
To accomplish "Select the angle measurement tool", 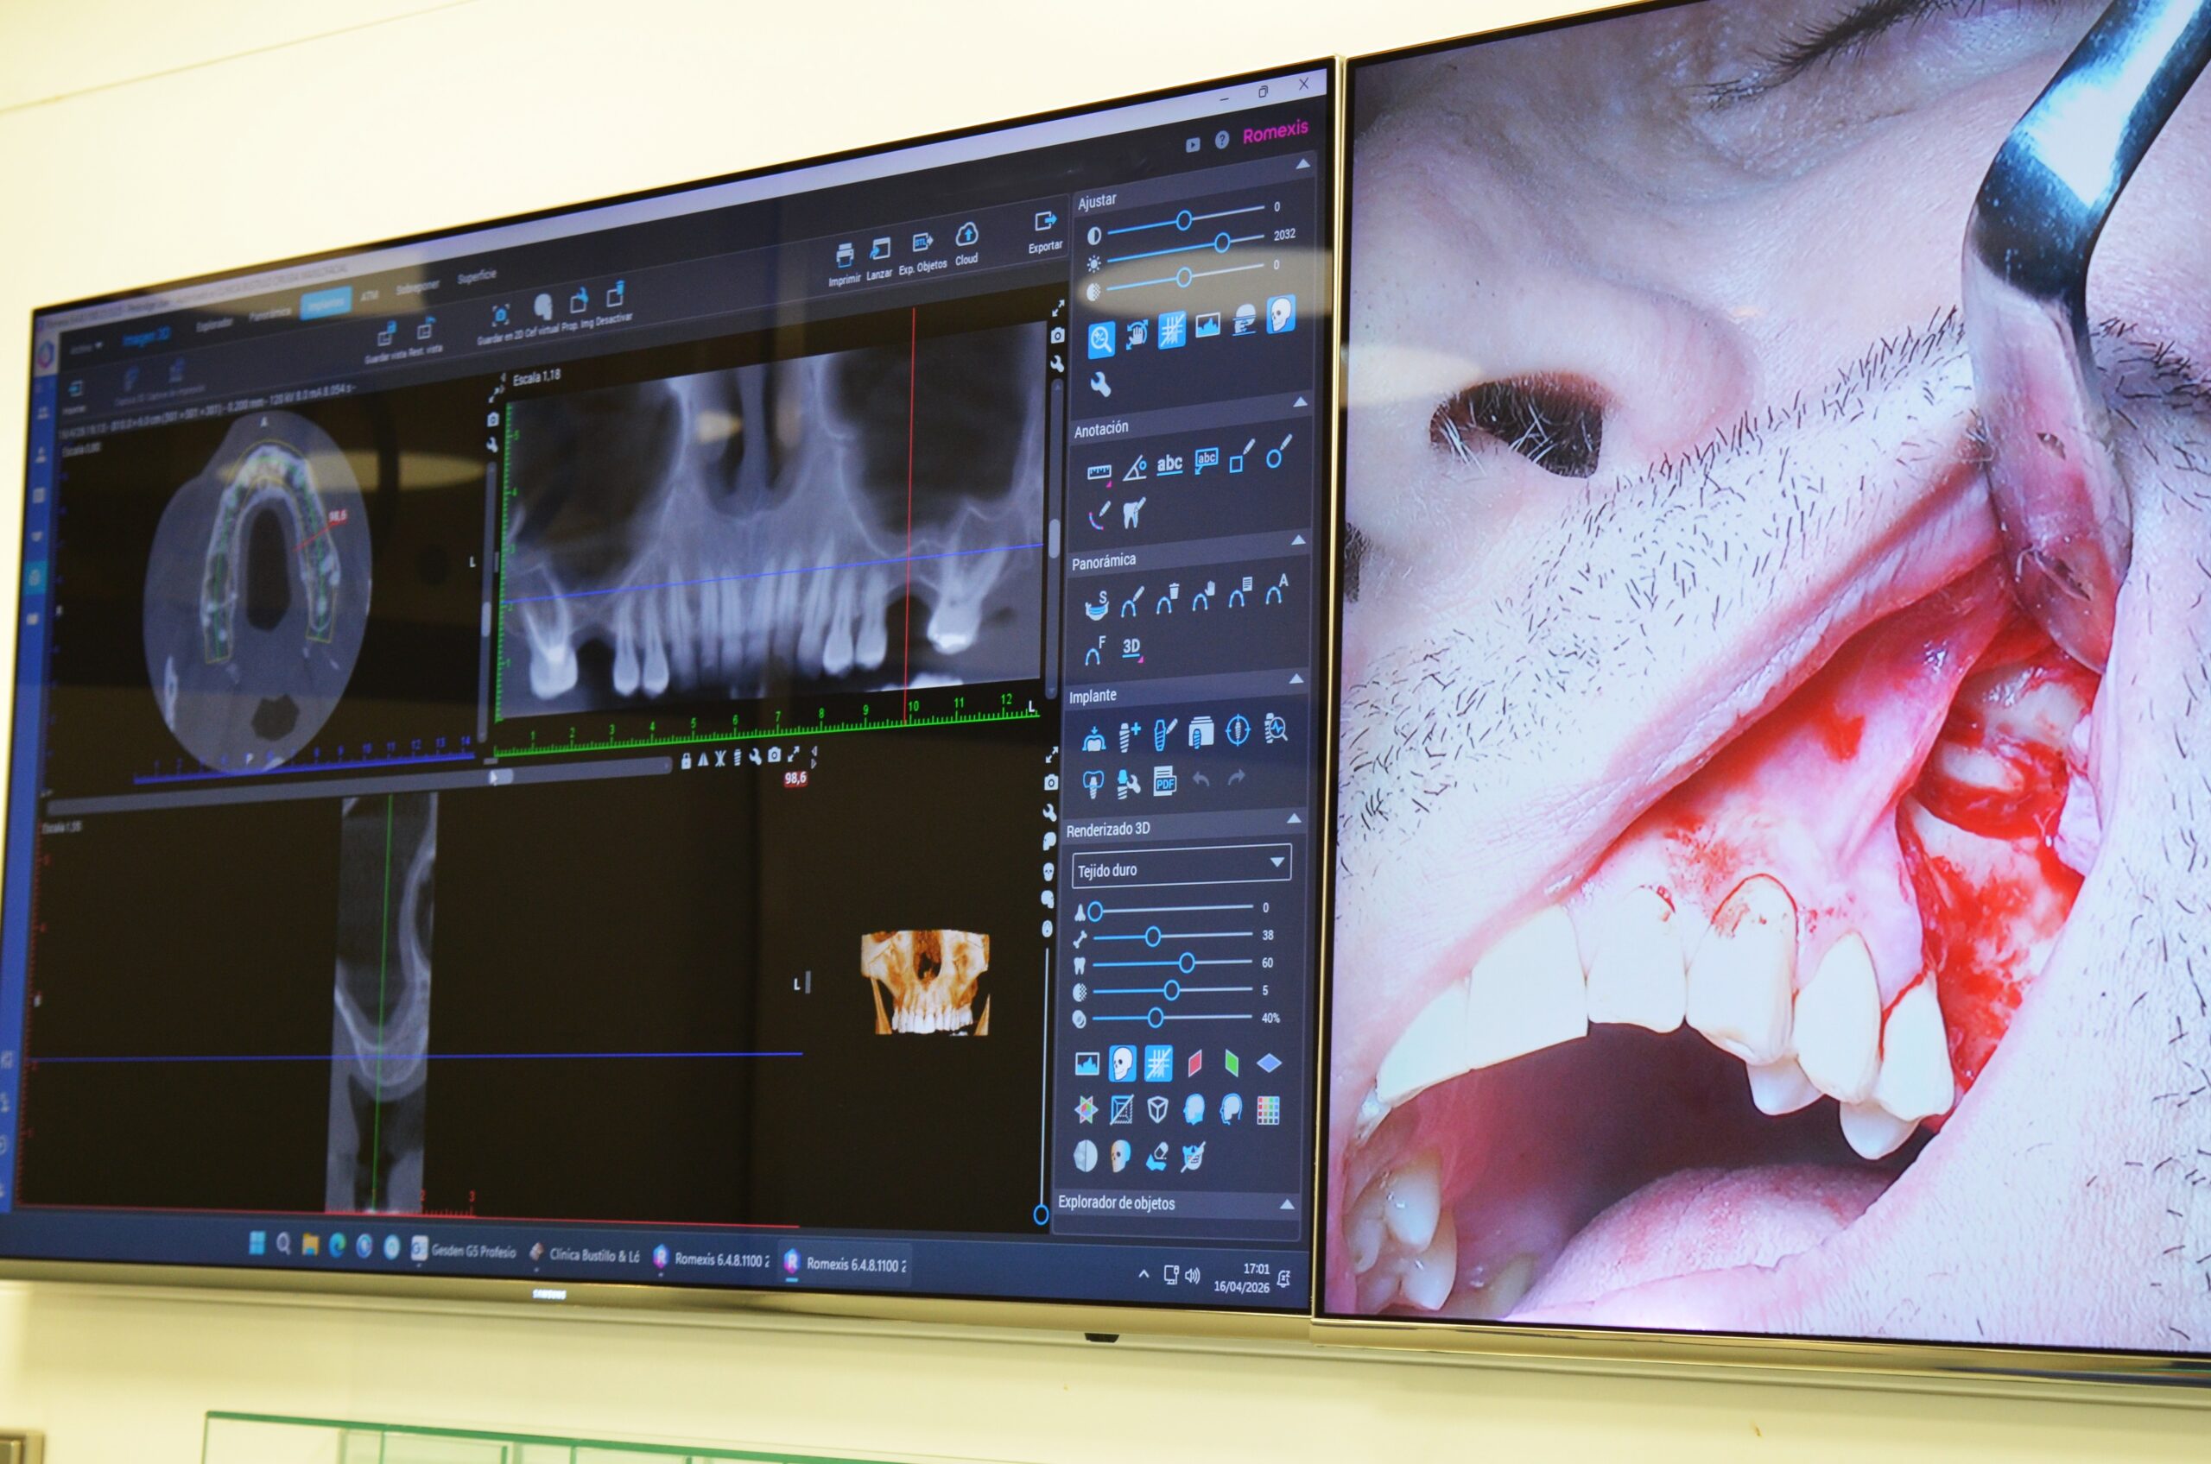I will pos(1134,468).
